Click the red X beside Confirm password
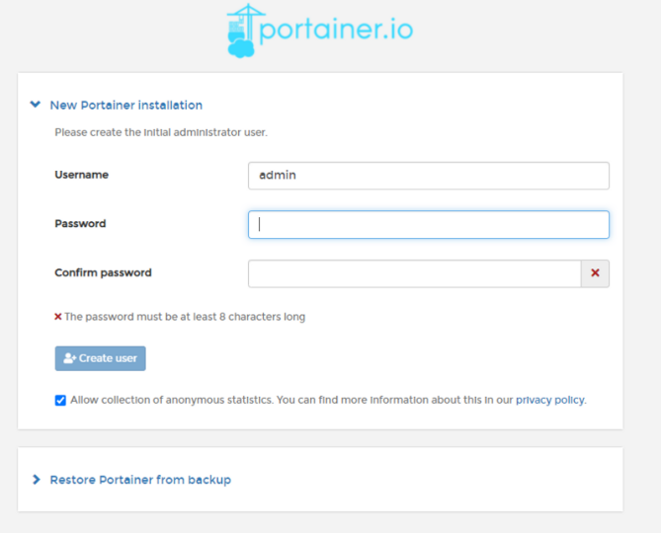661x533 pixels. coord(595,273)
